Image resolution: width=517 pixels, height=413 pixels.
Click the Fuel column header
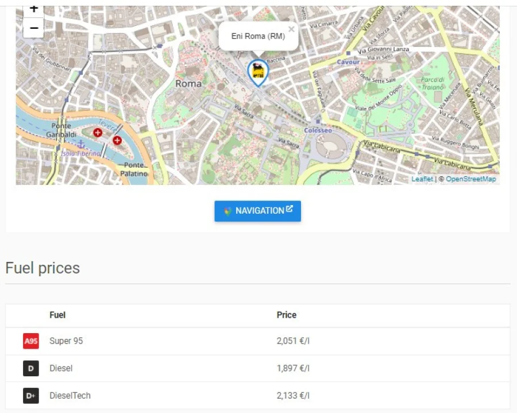coord(57,315)
